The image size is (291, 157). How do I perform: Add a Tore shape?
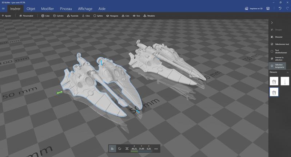(137, 16)
